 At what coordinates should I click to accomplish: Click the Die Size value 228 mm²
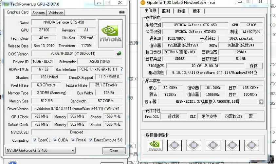click(87, 38)
